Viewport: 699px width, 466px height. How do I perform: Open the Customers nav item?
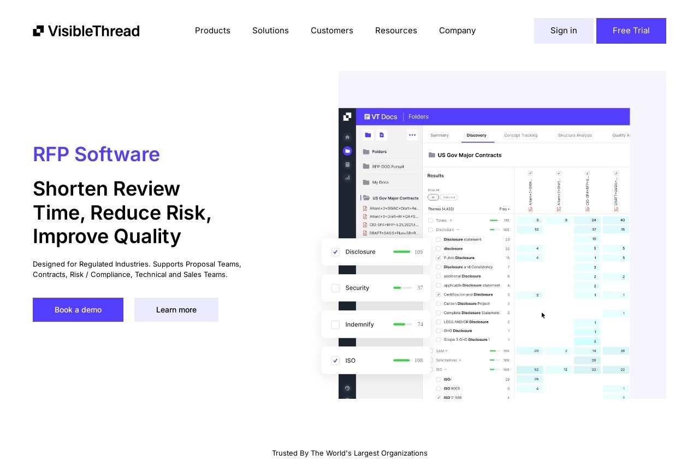(x=332, y=31)
